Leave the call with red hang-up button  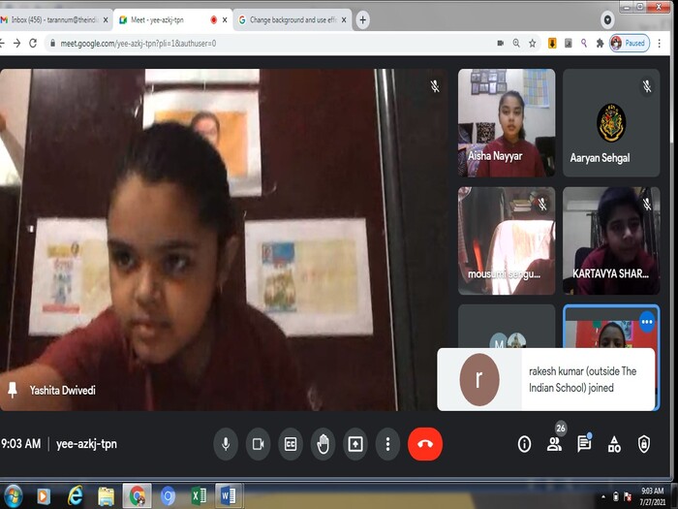click(x=425, y=444)
